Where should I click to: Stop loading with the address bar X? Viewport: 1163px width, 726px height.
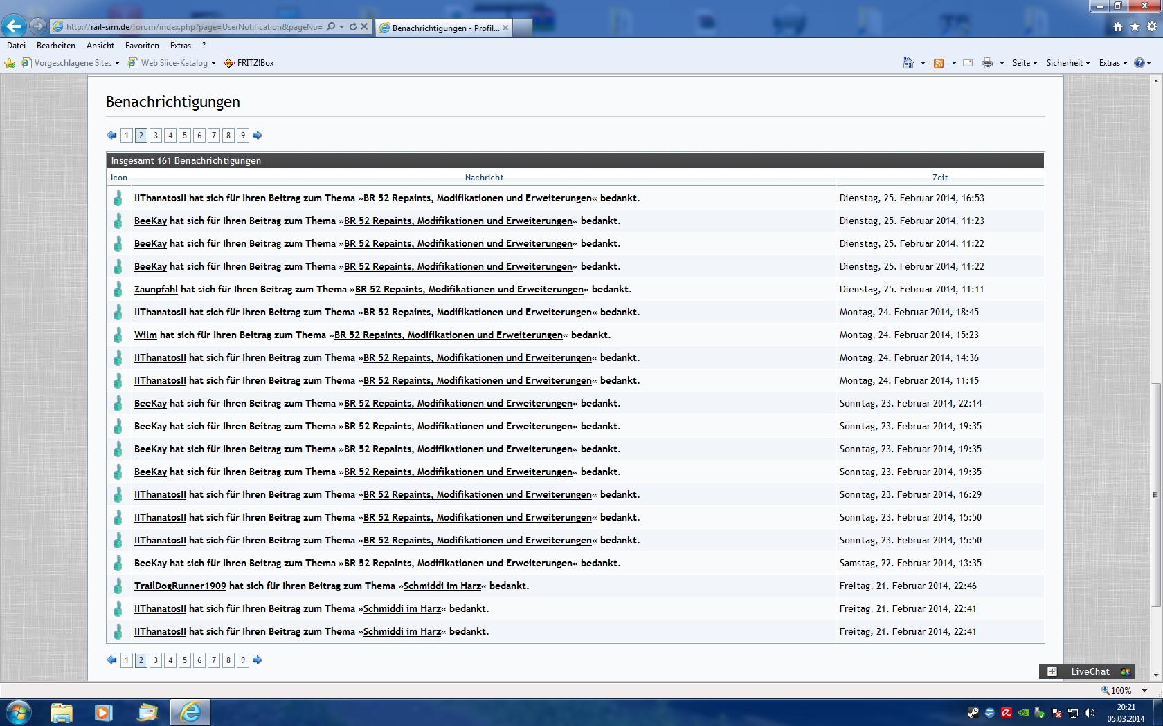tap(365, 26)
